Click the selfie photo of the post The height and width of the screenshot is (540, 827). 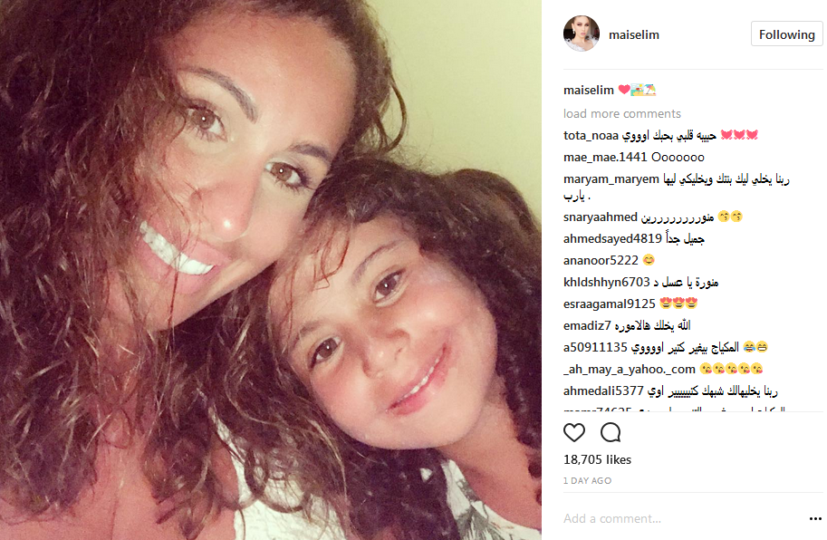[271, 270]
